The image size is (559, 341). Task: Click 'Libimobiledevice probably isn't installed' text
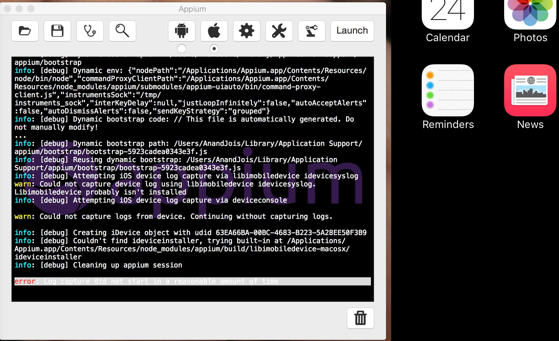pyautogui.click(x=100, y=192)
